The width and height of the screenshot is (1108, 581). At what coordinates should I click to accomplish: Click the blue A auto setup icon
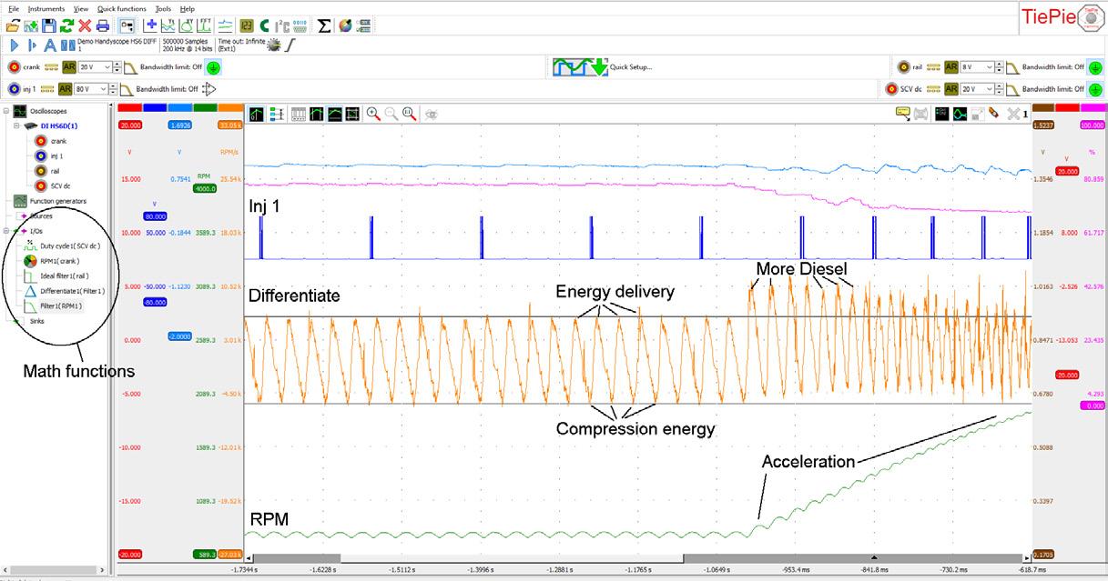[49, 45]
